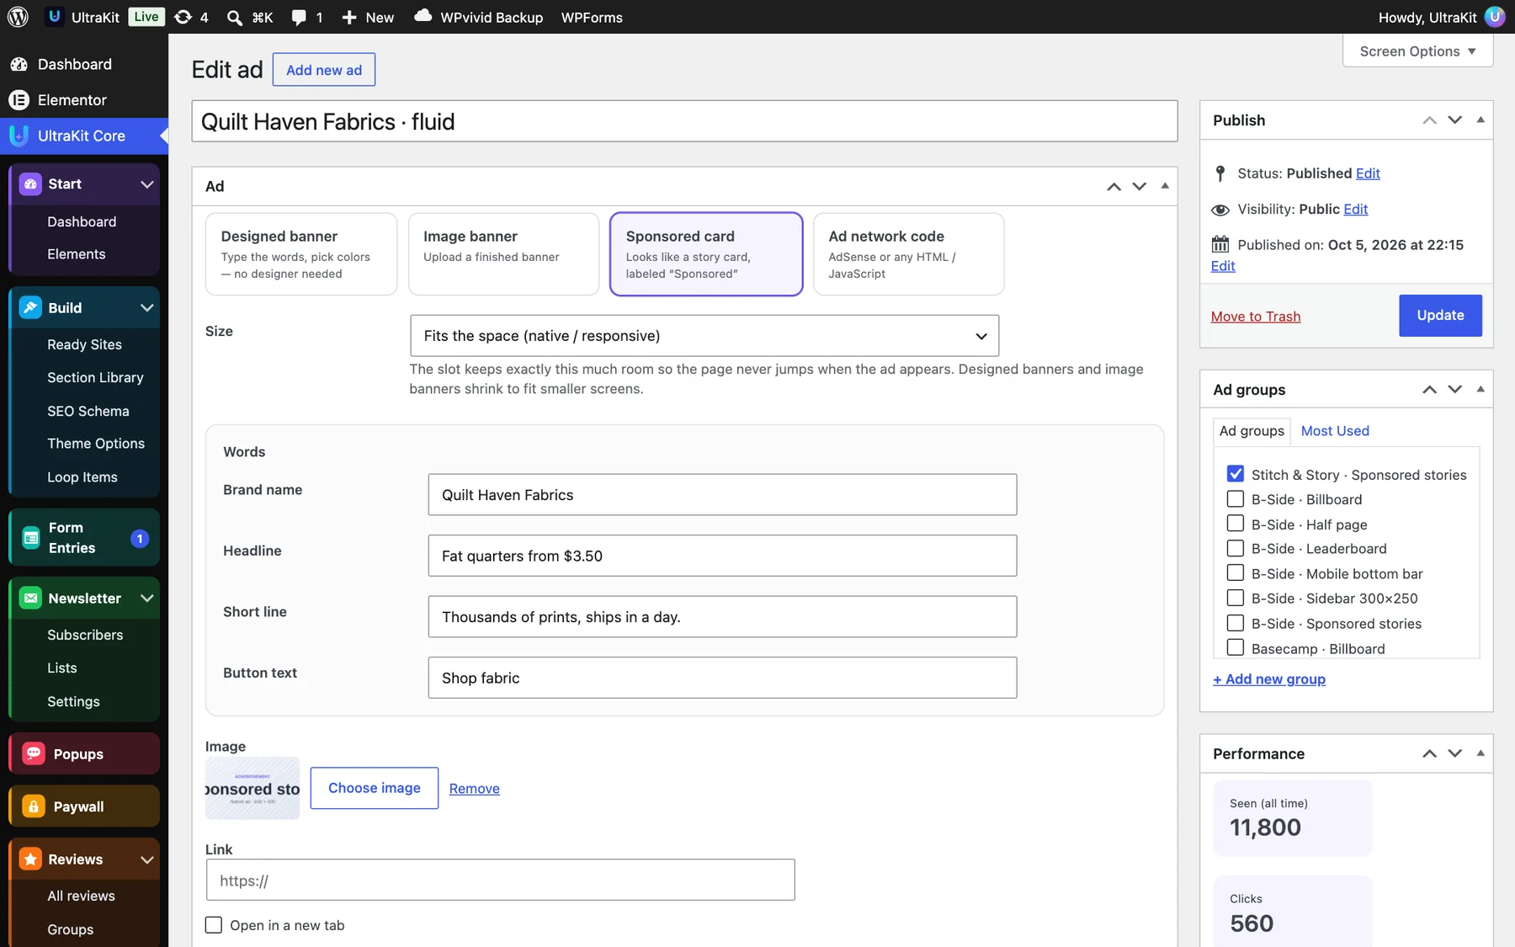Check the B-Side Half page group
Image resolution: width=1515 pixels, height=947 pixels.
click(x=1236, y=524)
